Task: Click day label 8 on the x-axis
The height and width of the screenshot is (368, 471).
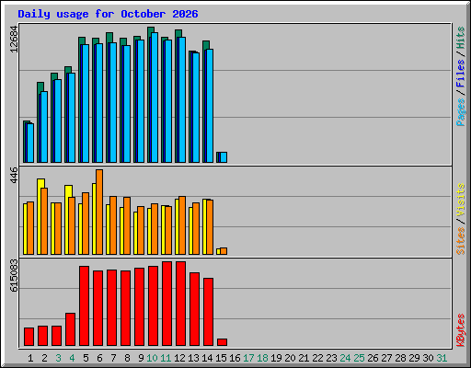Action: click(127, 358)
